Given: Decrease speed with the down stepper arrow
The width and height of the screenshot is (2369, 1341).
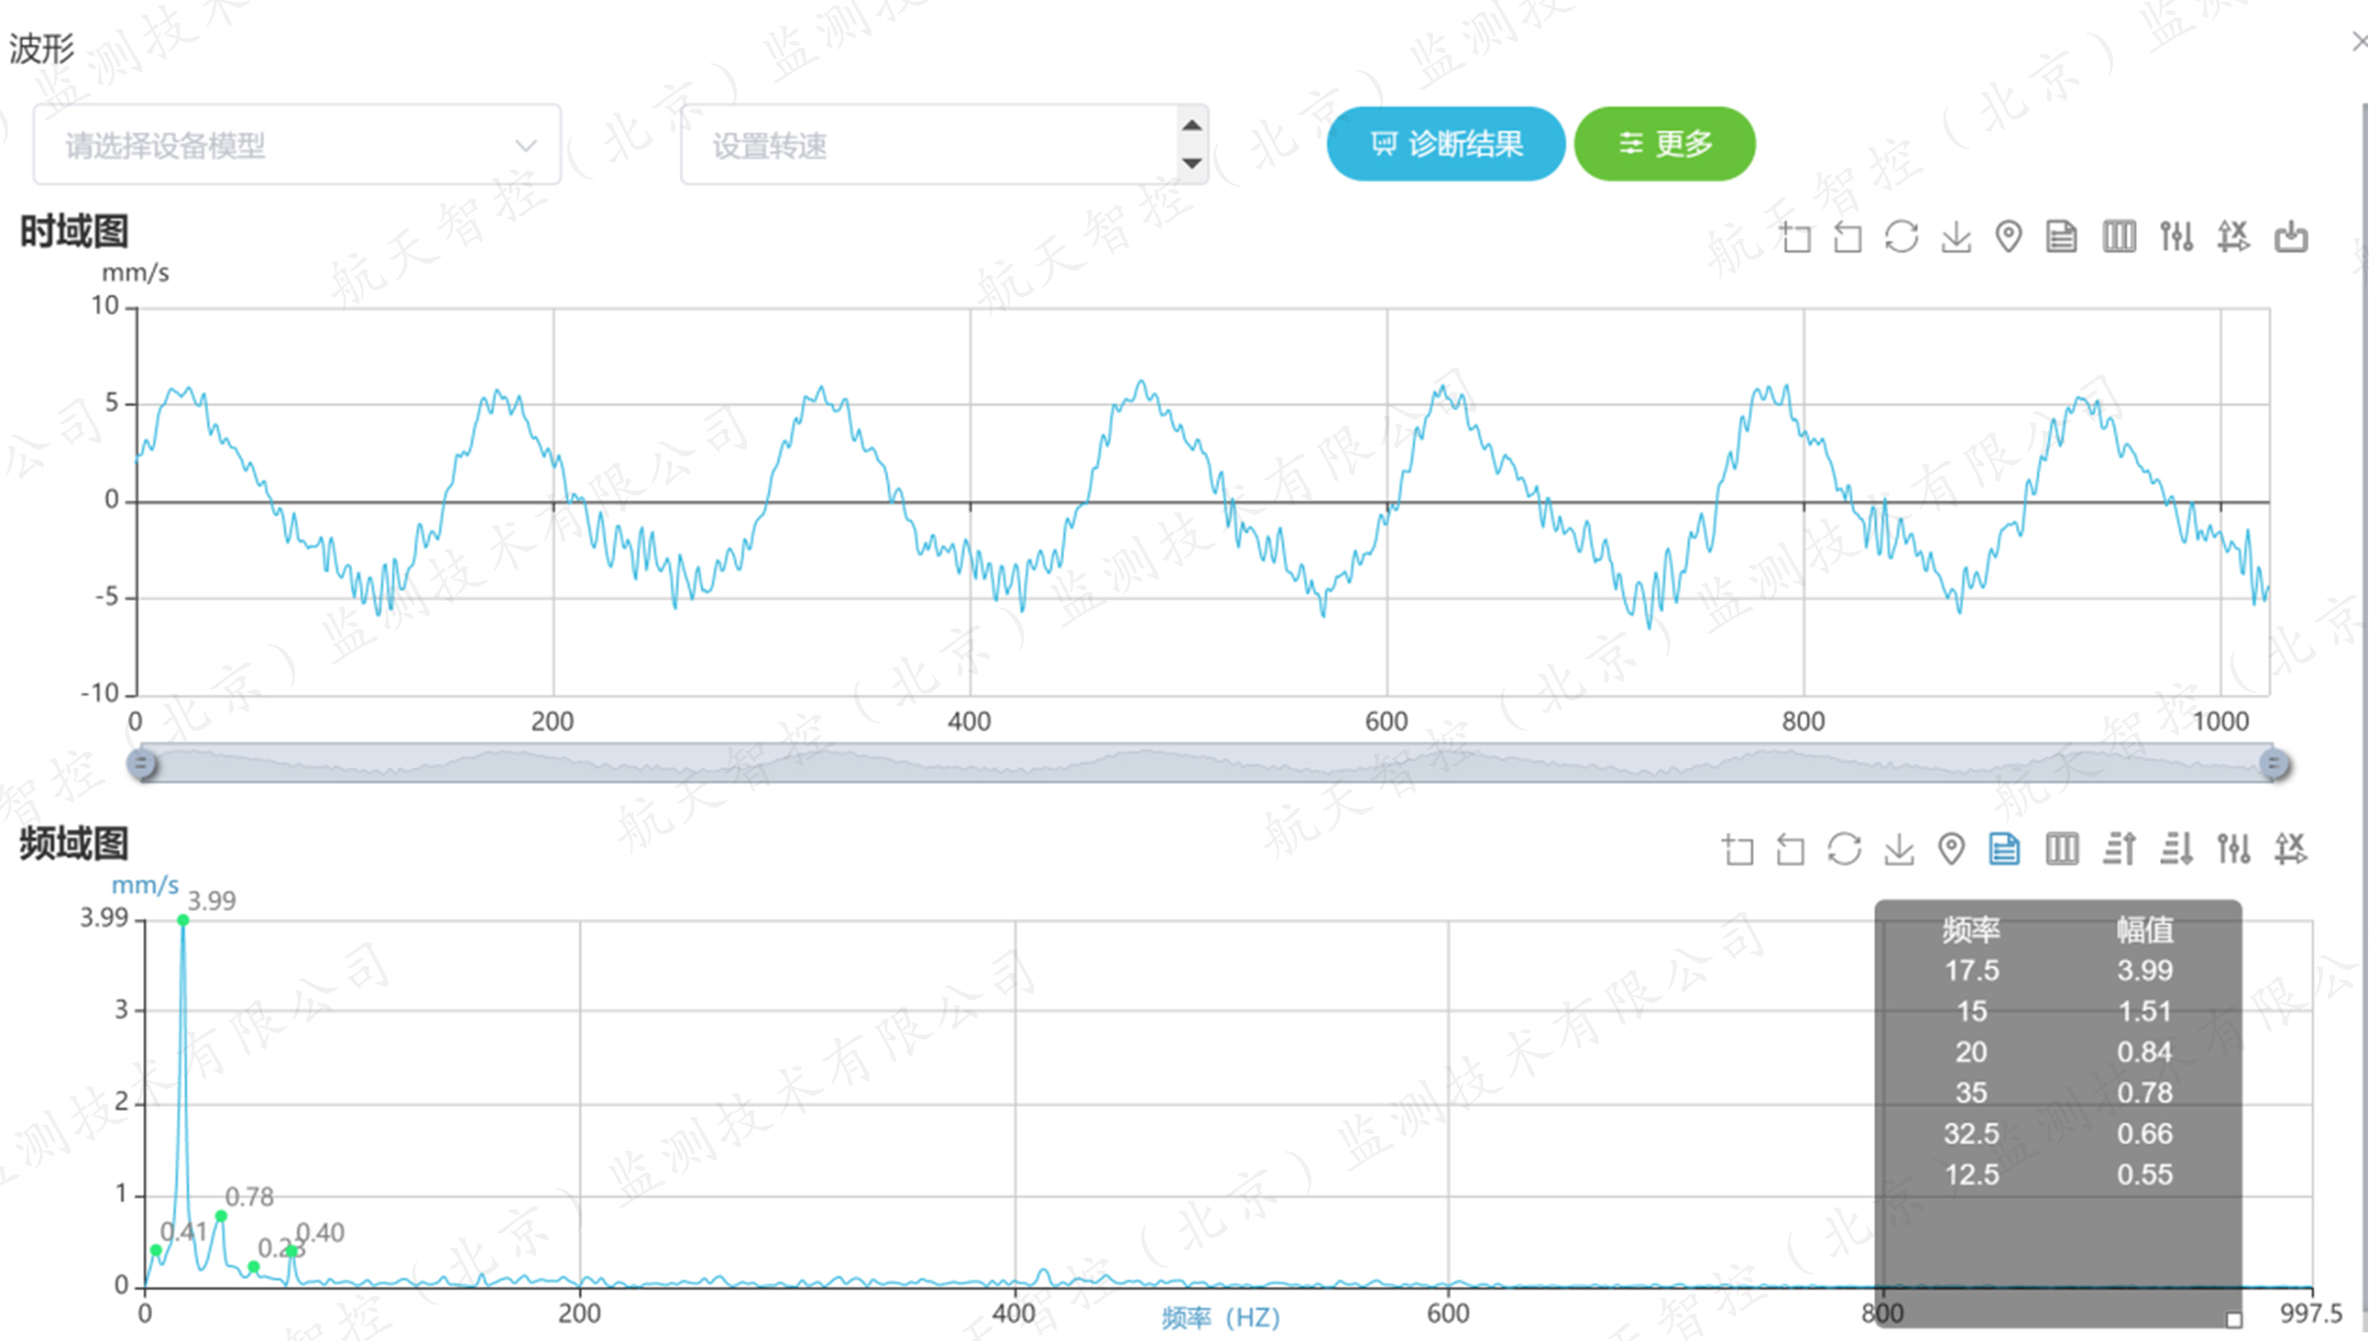Looking at the screenshot, I should (x=1191, y=163).
